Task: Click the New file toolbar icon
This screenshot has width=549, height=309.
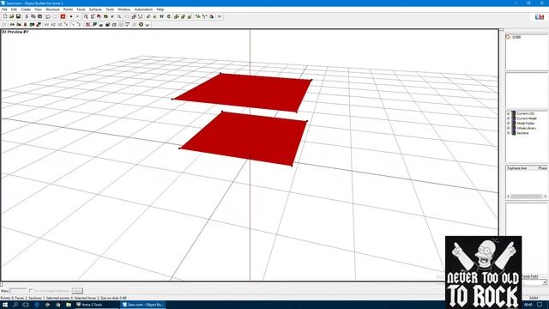Action: [x=5, y=16]
